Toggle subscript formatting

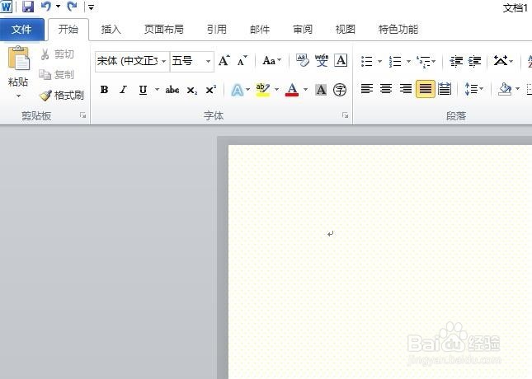191,90
